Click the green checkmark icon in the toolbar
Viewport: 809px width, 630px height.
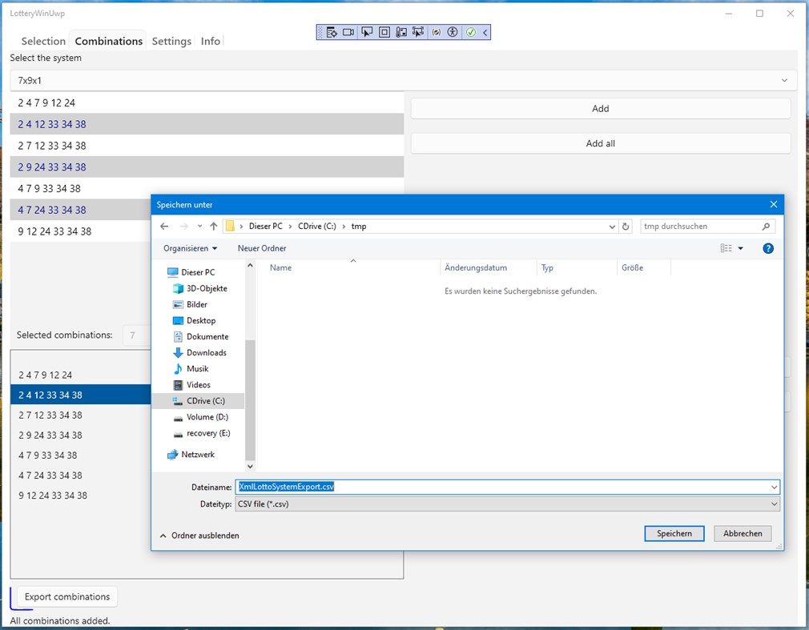[470, 32]
